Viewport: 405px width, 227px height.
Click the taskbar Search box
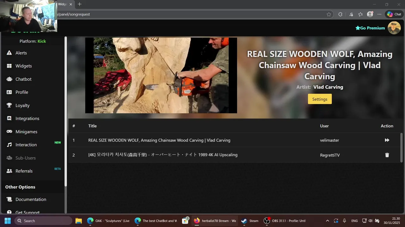pyautogui.click(x=43, y=221)
